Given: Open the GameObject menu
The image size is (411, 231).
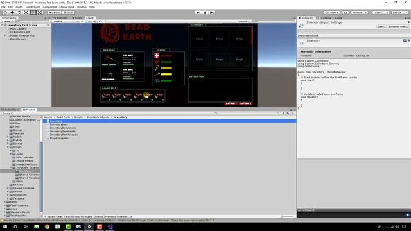Looking at the screenshot, I should tap(33, 7).
